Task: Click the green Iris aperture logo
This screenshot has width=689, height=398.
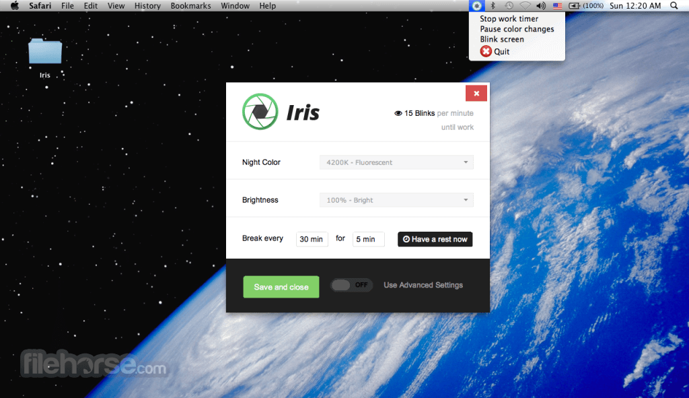Action: pyautogui.click(x=260, y=112)
